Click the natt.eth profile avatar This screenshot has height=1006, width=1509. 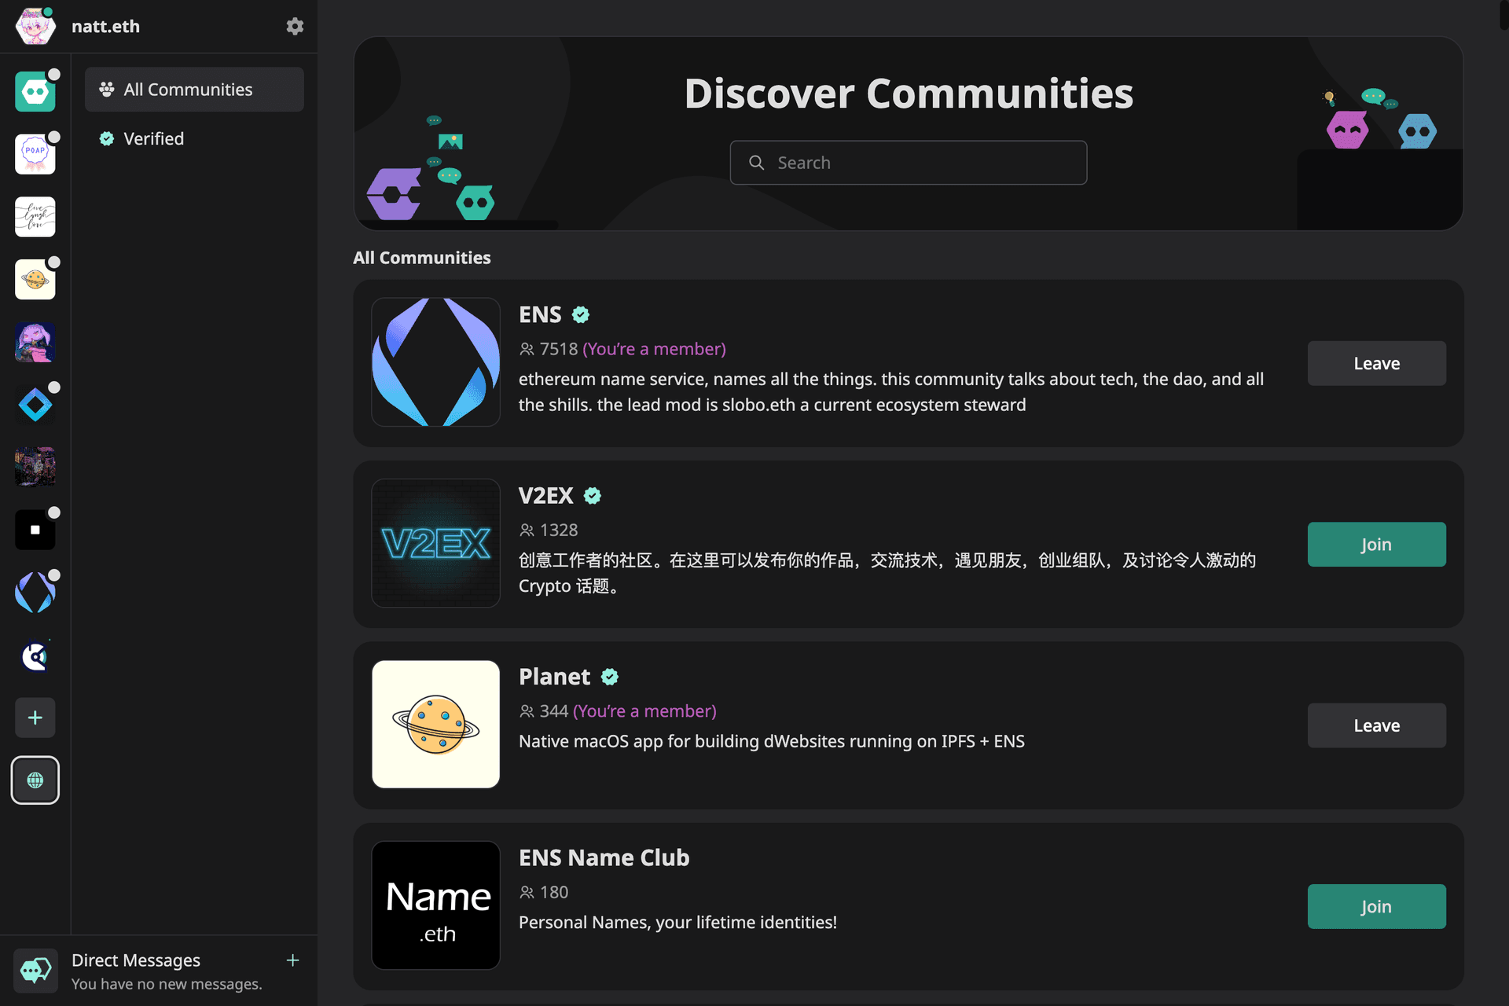[x=35, y=28]
